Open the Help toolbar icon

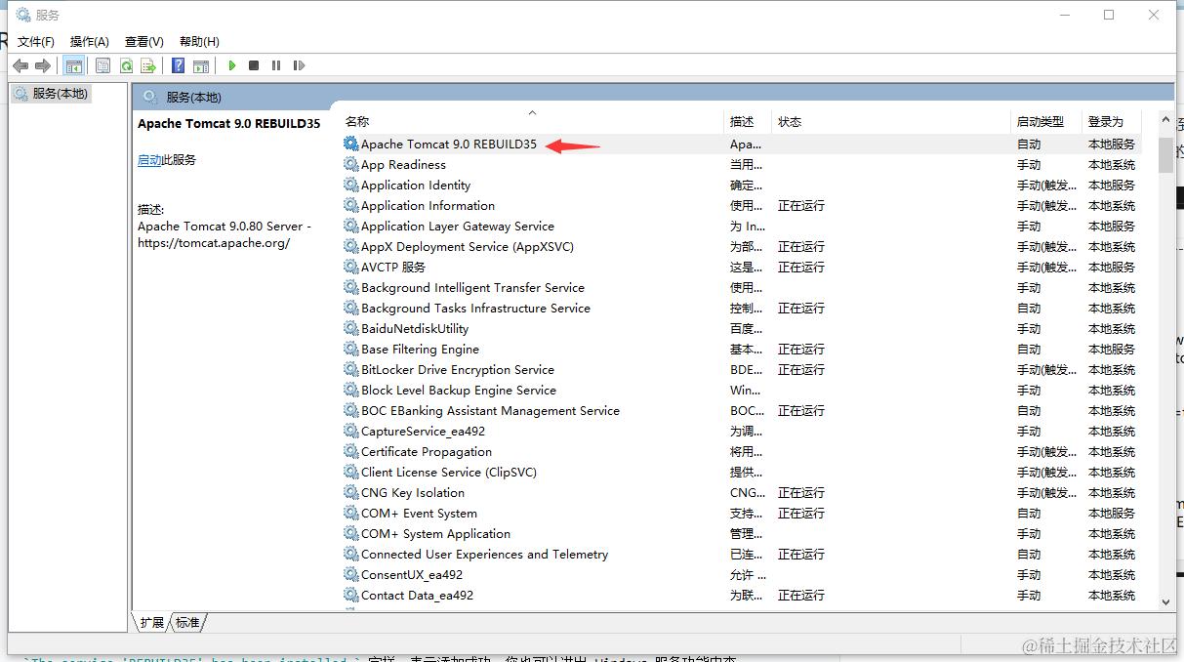pos(178,65)
